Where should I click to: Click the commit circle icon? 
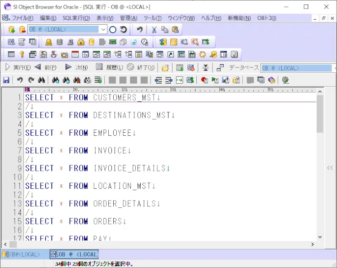pos(113,30)
